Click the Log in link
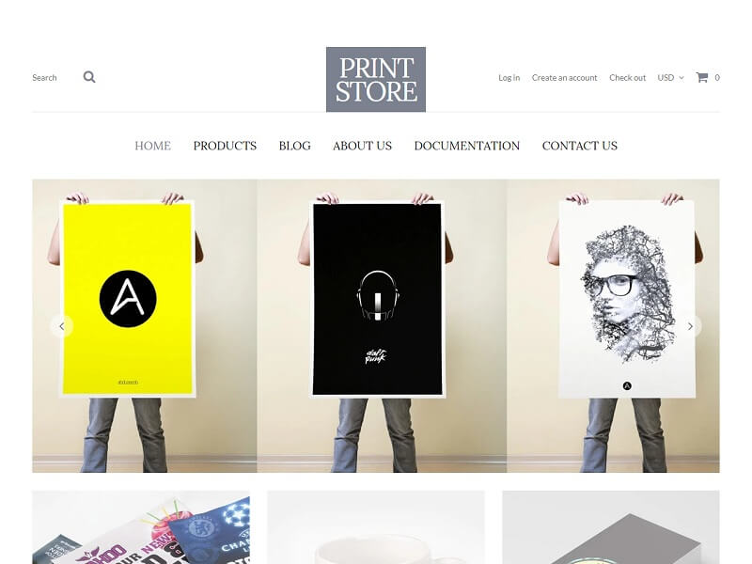 tap(509, 78)
